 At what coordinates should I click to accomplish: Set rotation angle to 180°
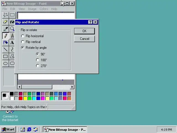[41, 60]
